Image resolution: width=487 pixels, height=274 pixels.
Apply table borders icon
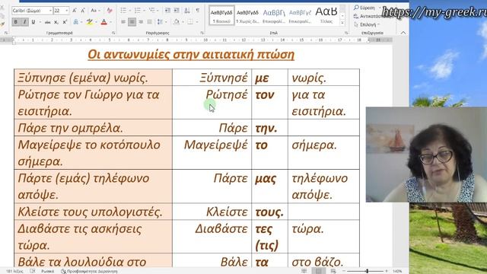(190, 22)
